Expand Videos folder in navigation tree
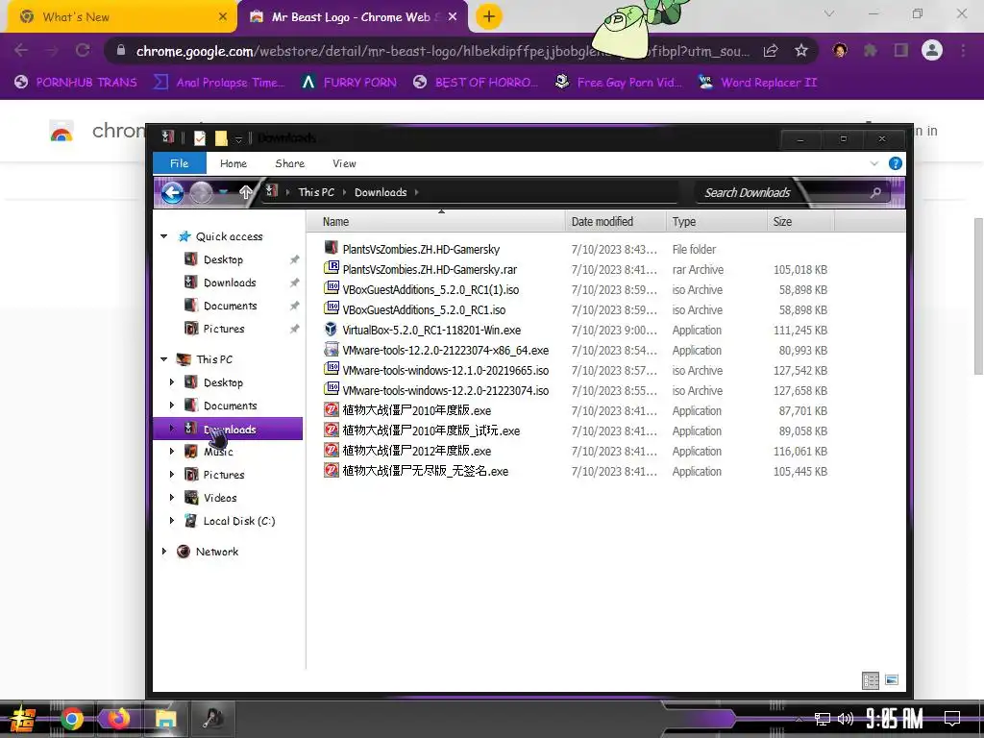Screen dimensions: 984x738 pos(172,498)
